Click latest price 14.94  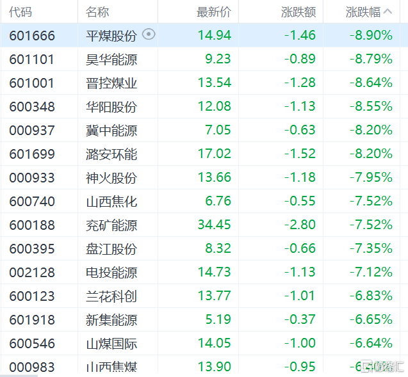tap(215, 35)
